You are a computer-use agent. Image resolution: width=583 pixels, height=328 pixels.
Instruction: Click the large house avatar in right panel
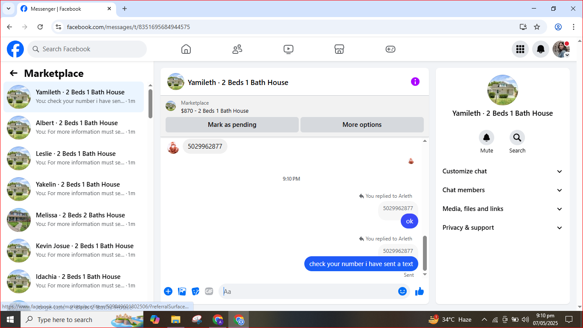pos(503,90)
